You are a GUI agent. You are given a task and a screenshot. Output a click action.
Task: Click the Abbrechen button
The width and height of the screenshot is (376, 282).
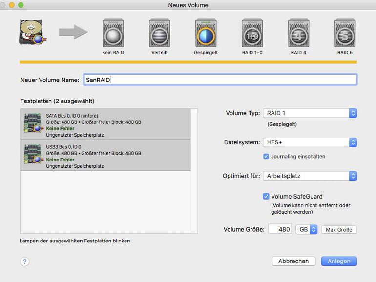[x=293, y=261]
